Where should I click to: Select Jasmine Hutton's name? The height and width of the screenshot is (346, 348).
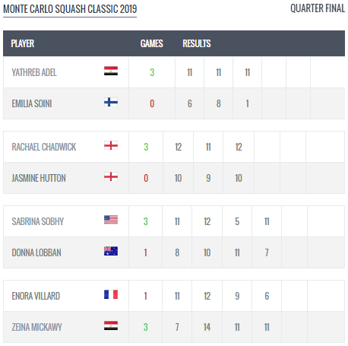(39, 178)
